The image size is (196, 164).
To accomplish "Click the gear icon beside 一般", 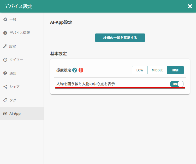I will coord(5,19).
